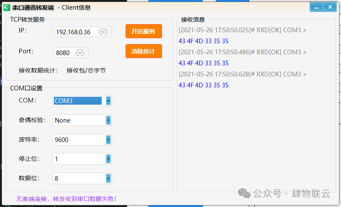Viewport: 341px width, 207px height.
Task: Close the 串口通讯转发端 window
Action: 329,7
